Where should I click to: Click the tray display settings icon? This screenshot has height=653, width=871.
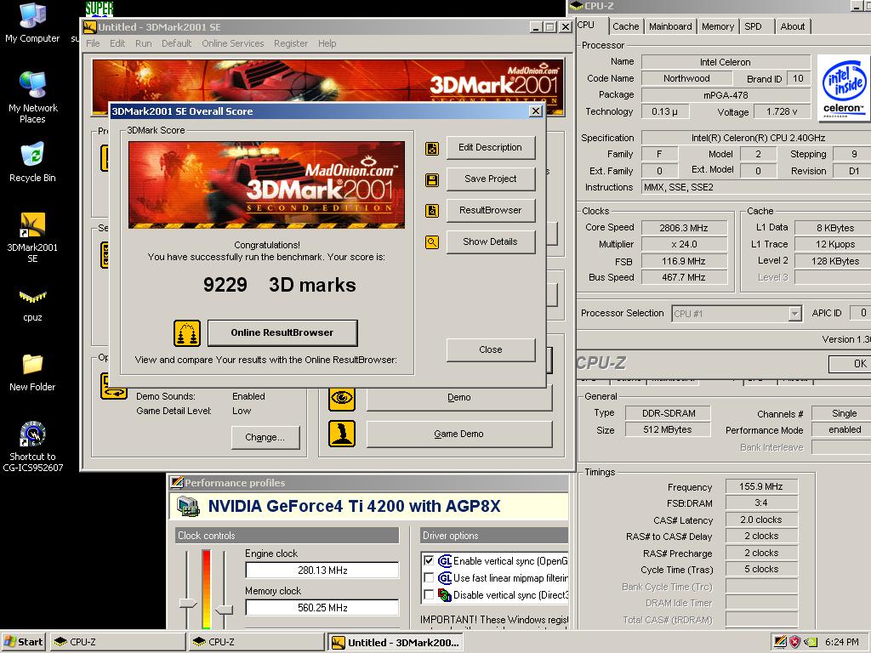tap(780, 642)
